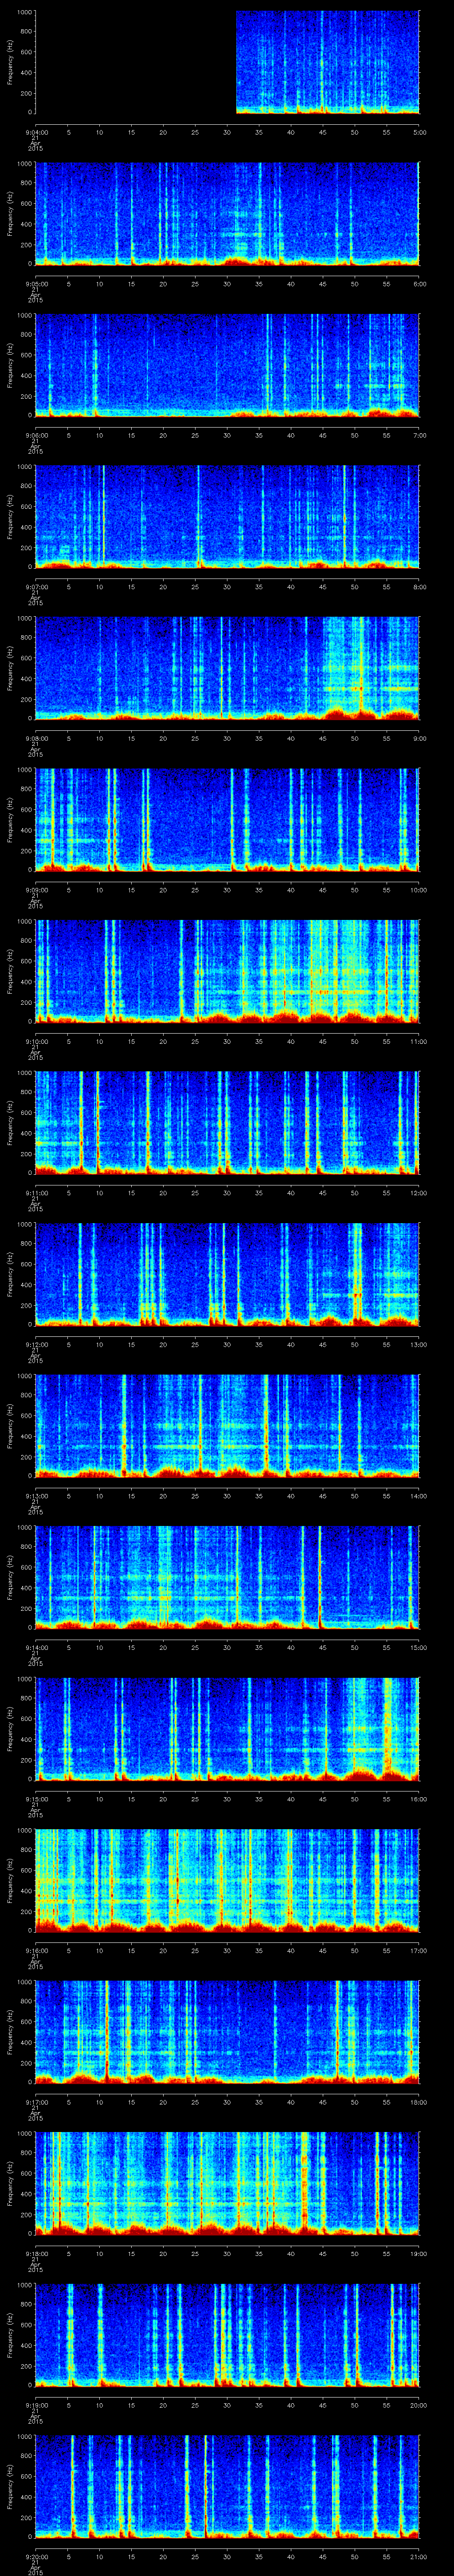The image size is (454, 2576).
Task: Click the 9:10:00 spectrogram plot
Action: click(227, 971)
